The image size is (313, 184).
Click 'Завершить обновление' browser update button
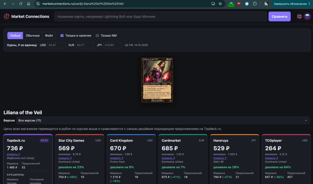tap(290, 4)
